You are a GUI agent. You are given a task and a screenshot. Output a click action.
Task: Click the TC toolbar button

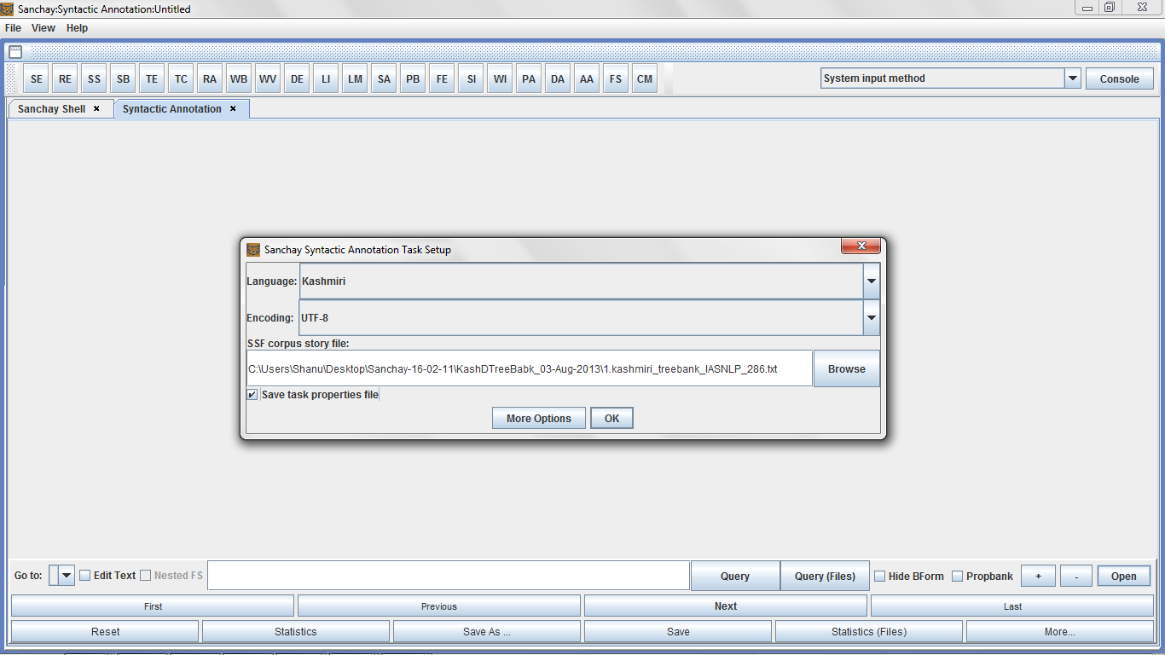[182, 79]
